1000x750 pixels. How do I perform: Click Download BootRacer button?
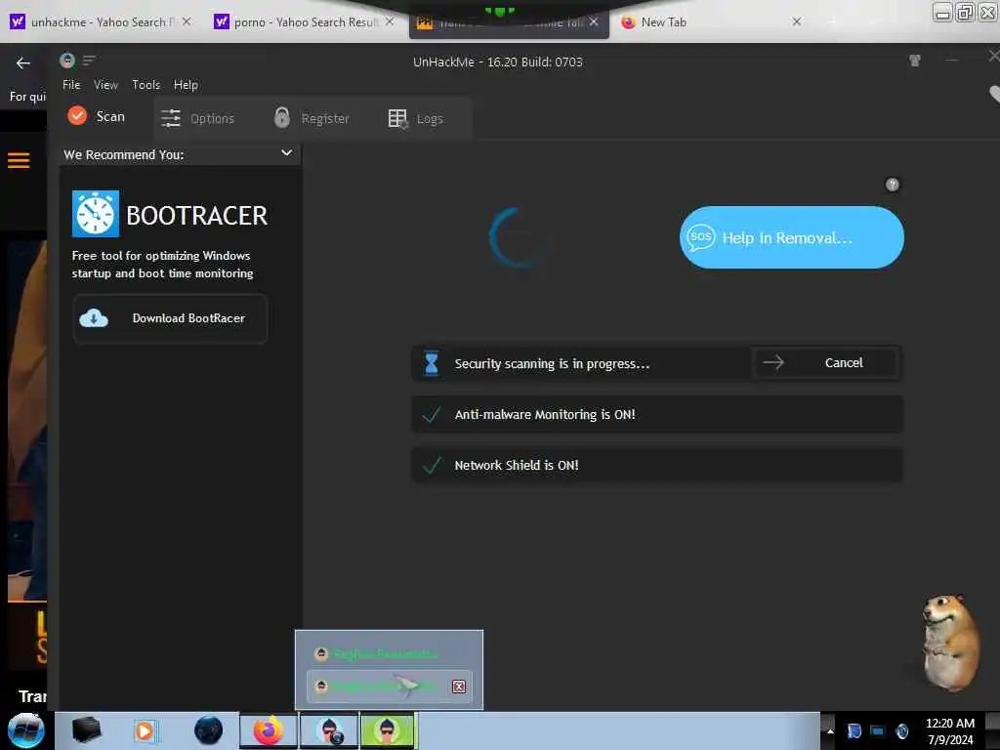[x=170, y=318]
